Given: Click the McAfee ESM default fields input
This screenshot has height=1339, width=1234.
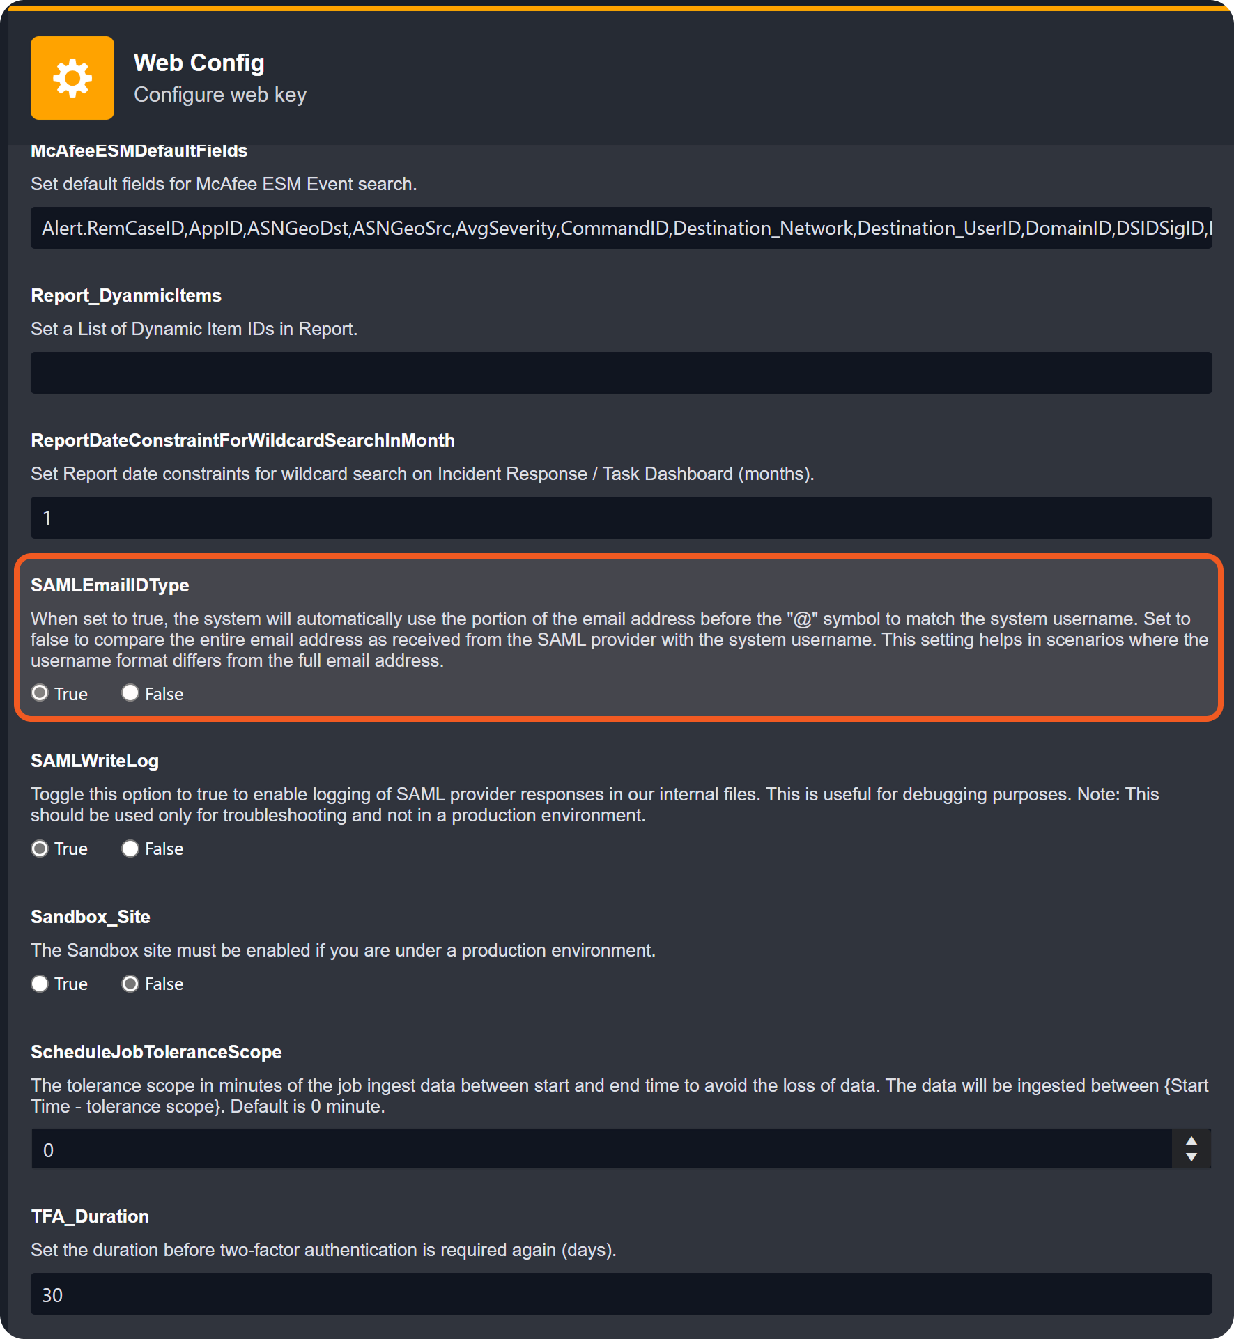Looking at the screenshot, I should point(620,228).
